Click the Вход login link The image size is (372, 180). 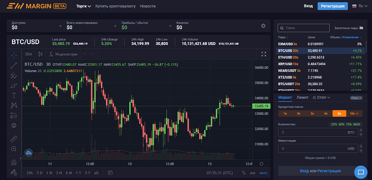(308, 6)
